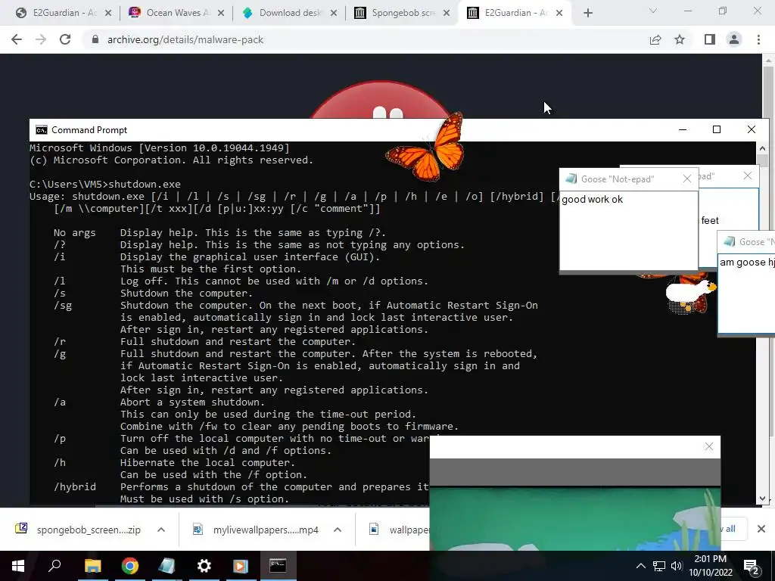775x581 pixels.
Task: Click the Command Prompt title icon
Action: 42,130
